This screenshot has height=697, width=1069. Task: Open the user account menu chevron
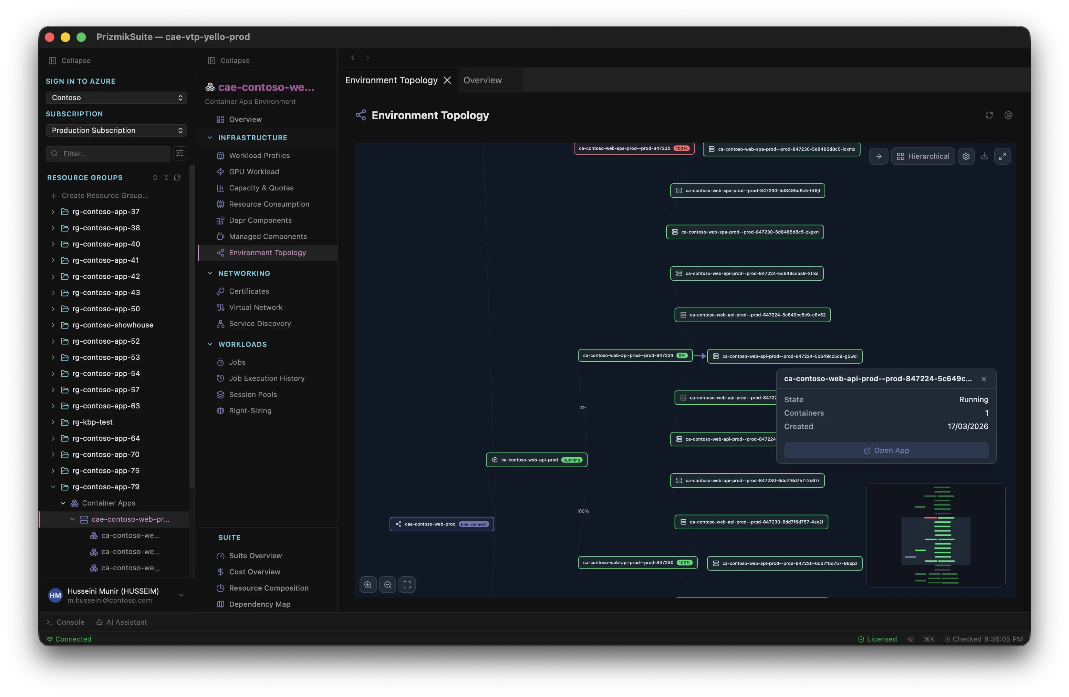[181, 595]
